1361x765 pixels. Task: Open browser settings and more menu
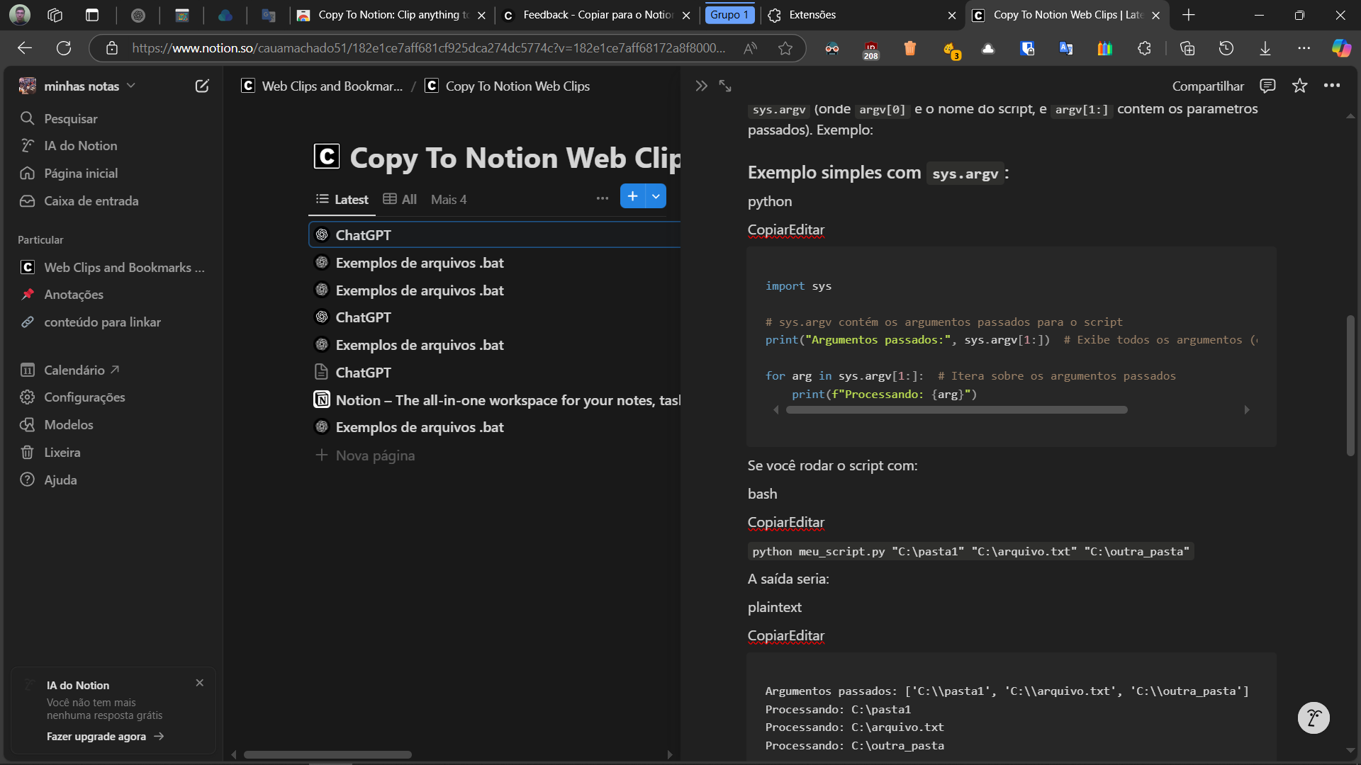pyautogui.click(x=1304, y=48)
